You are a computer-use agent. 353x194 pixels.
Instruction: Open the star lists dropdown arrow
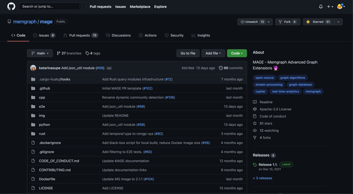[339, 22]
